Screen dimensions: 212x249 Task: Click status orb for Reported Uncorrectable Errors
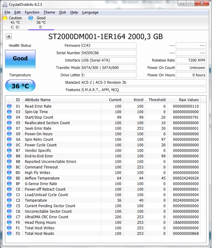coord(9,161)
